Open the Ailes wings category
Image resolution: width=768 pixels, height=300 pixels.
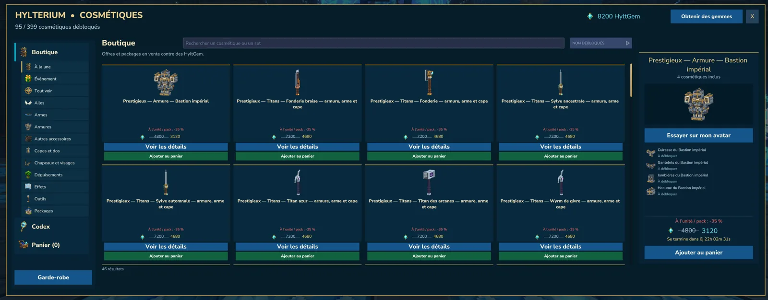click(x=55, y=103)
